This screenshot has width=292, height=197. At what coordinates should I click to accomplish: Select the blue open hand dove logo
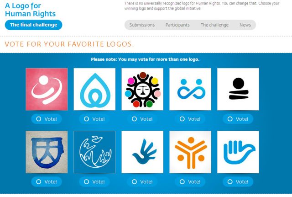[238, 152]
